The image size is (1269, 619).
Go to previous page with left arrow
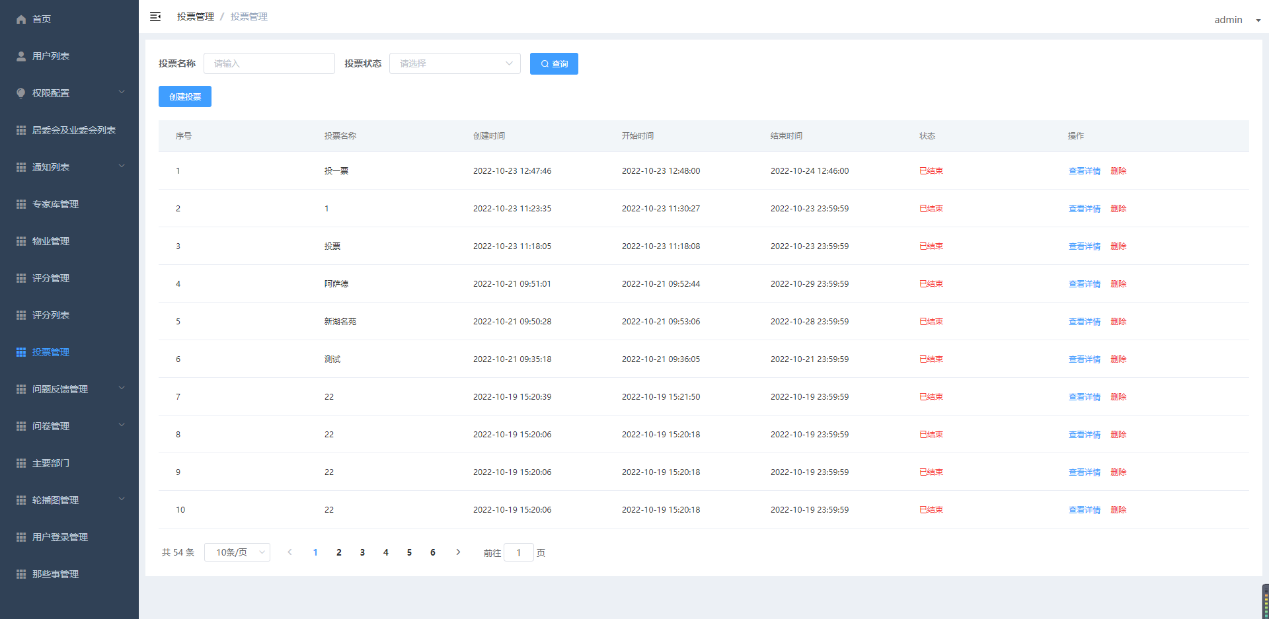tap(289, 552)
